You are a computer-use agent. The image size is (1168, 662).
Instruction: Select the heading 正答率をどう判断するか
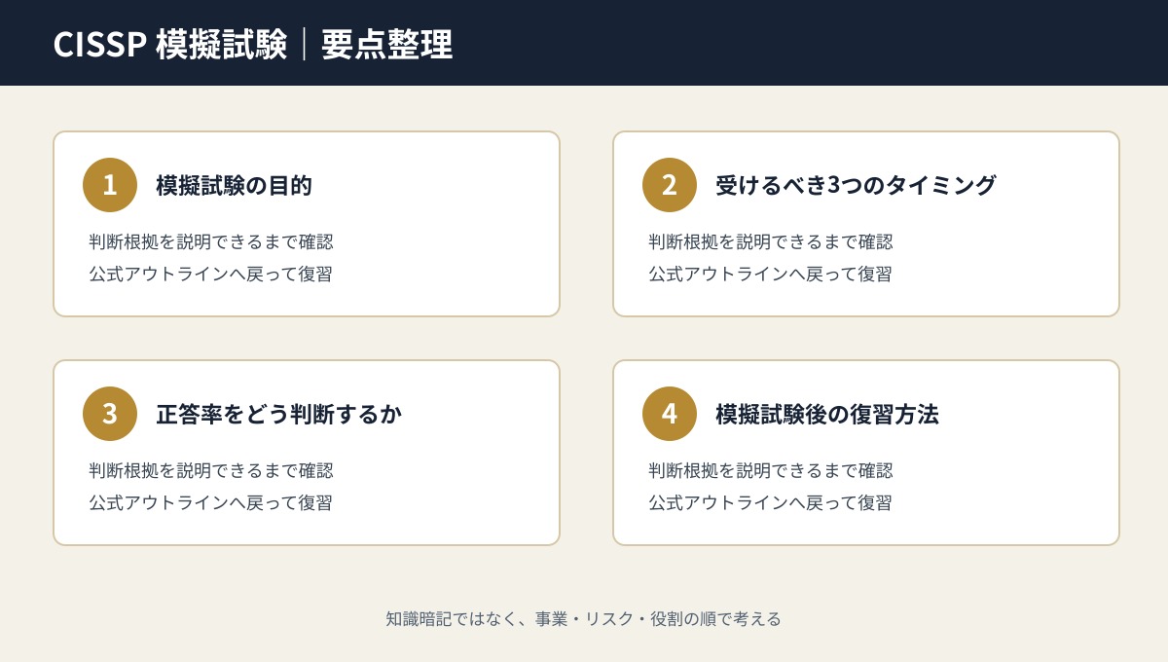pyautogui.click(x=278, y=414)
